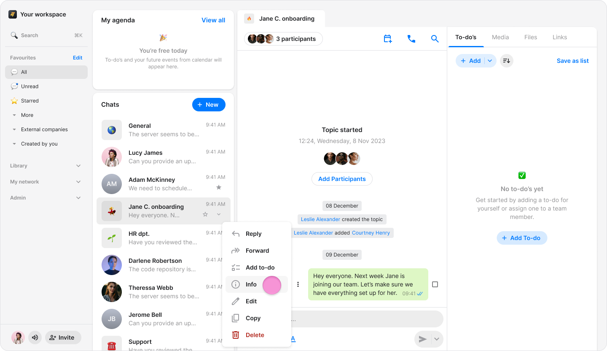Screen dimensions: 607x351
Task: Click the Invite button
Action: pos(63,337)
